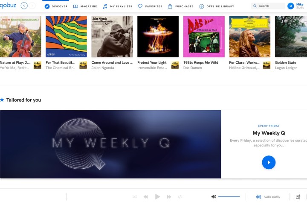This screenshot has height=205, width=307.
Task: Go to My Playlists tab
Action: click(x=118, y=6)
